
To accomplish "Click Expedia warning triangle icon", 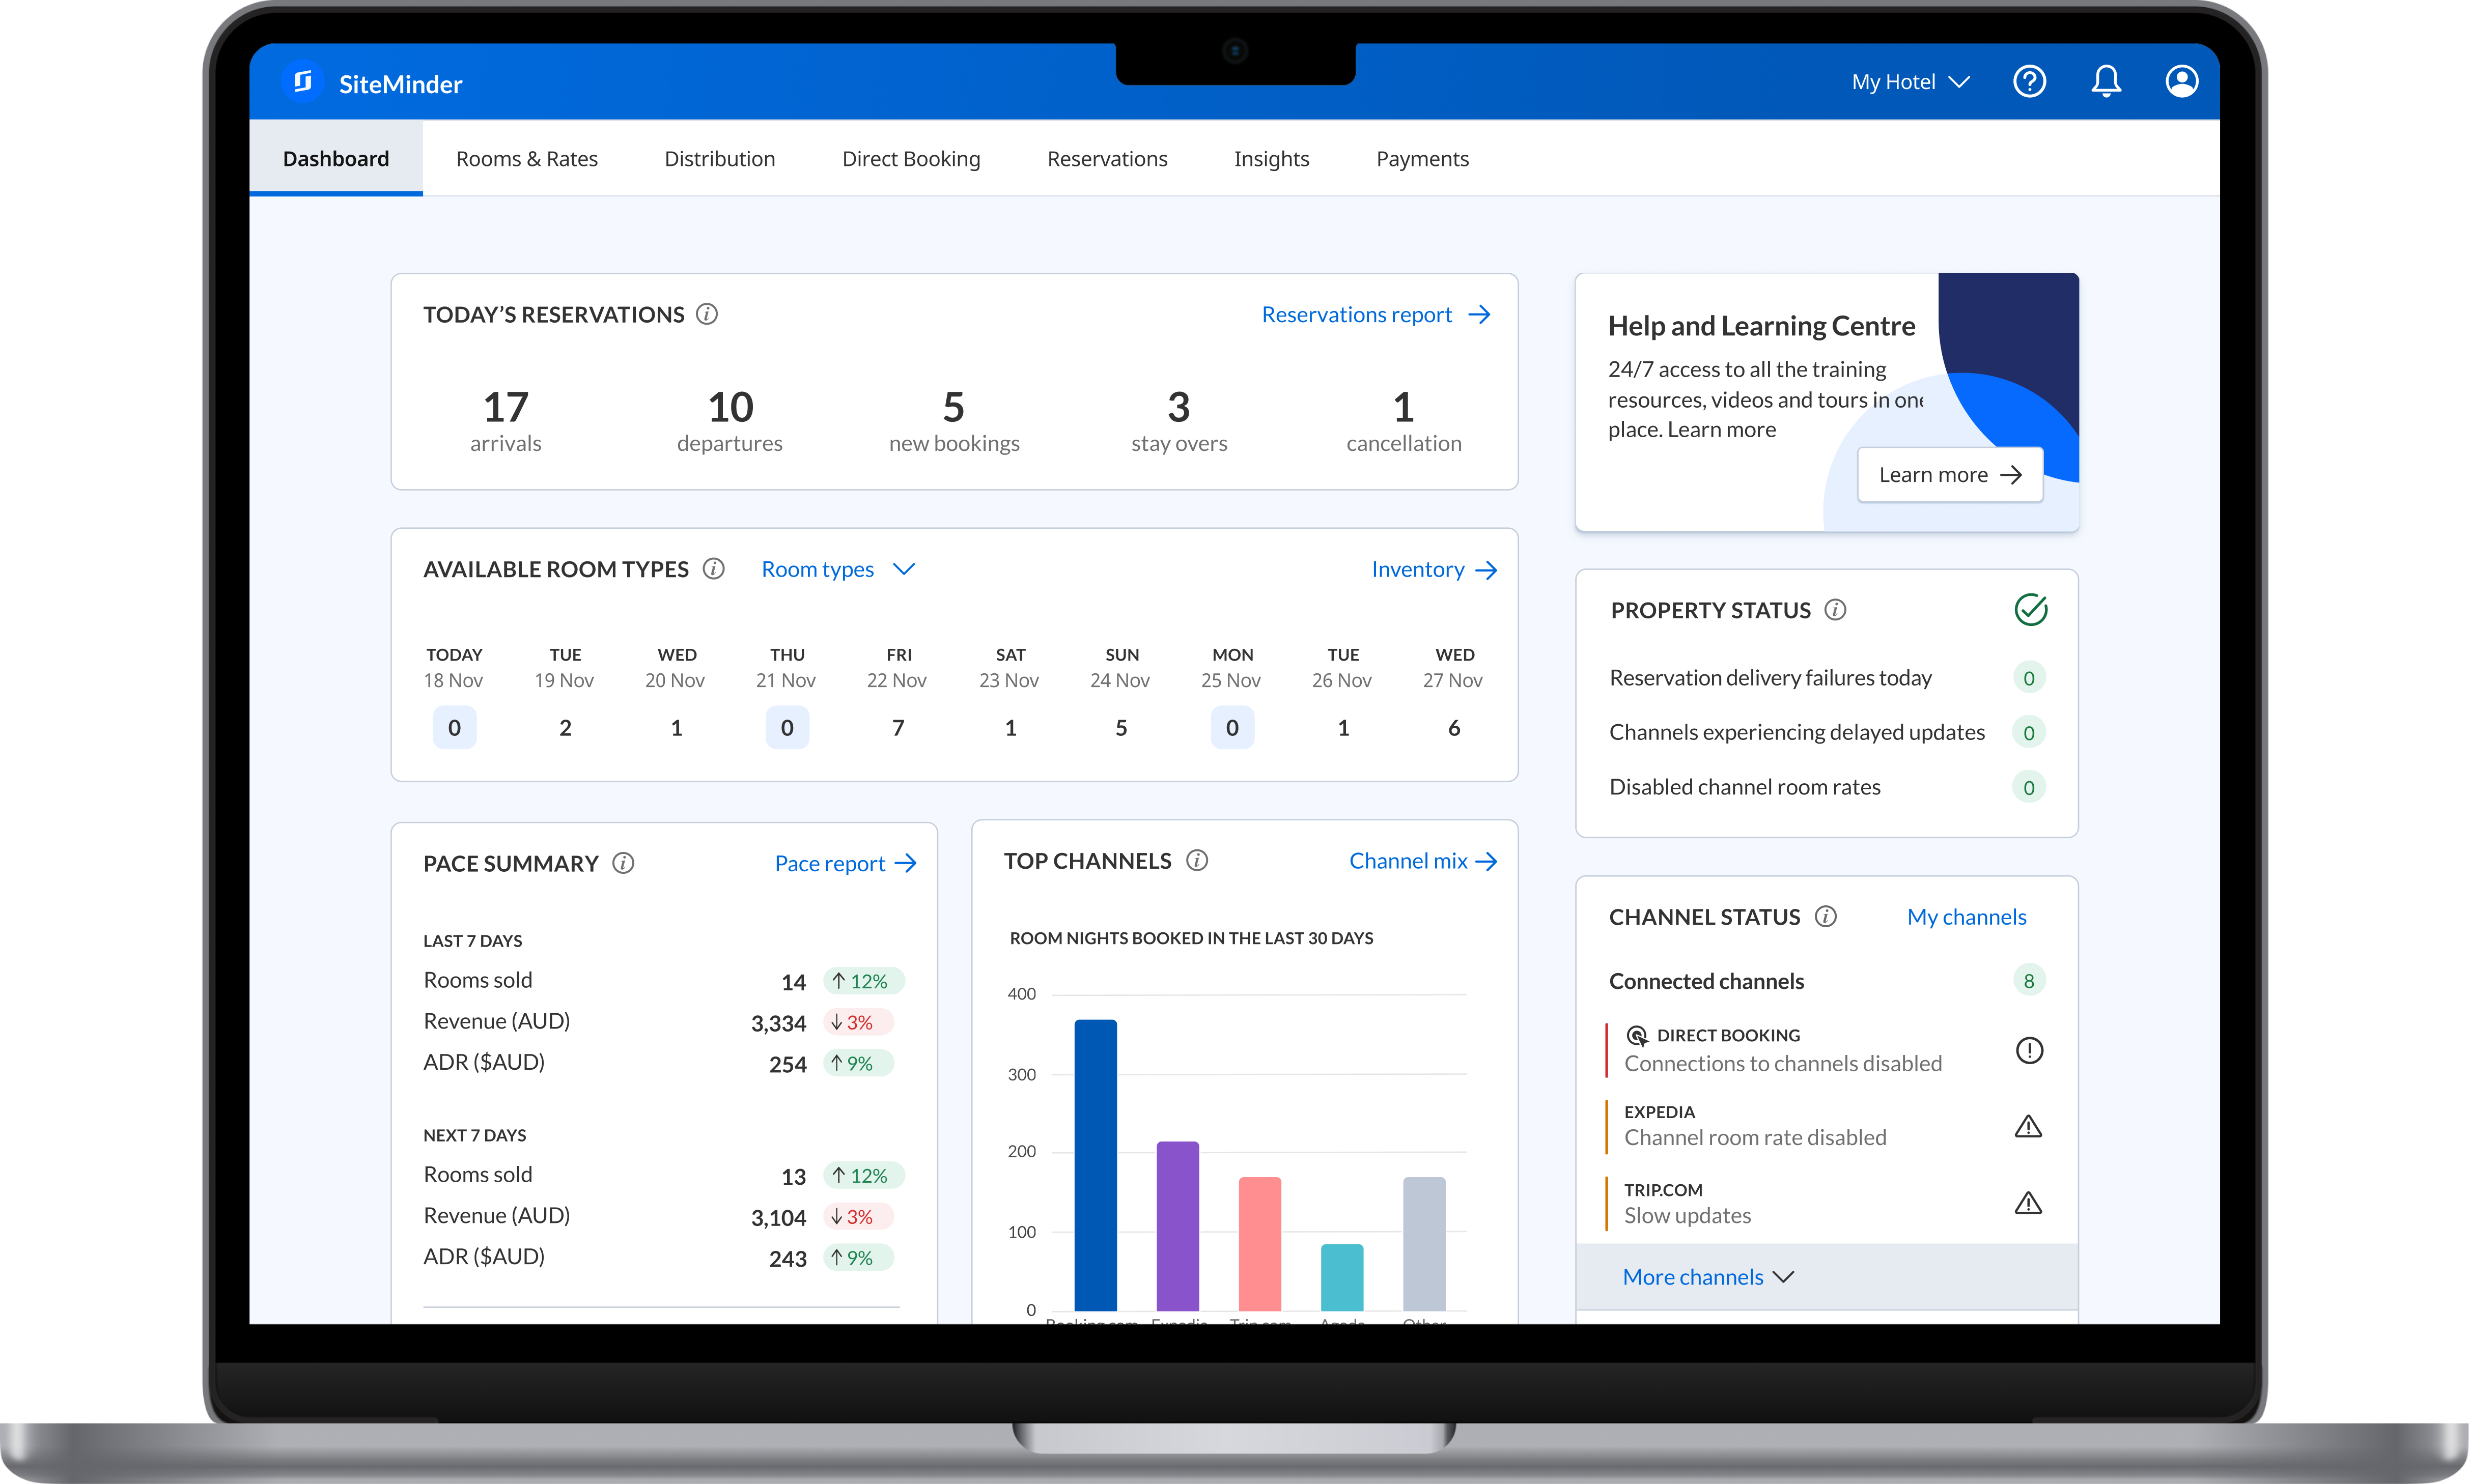I will 2028,1126.
